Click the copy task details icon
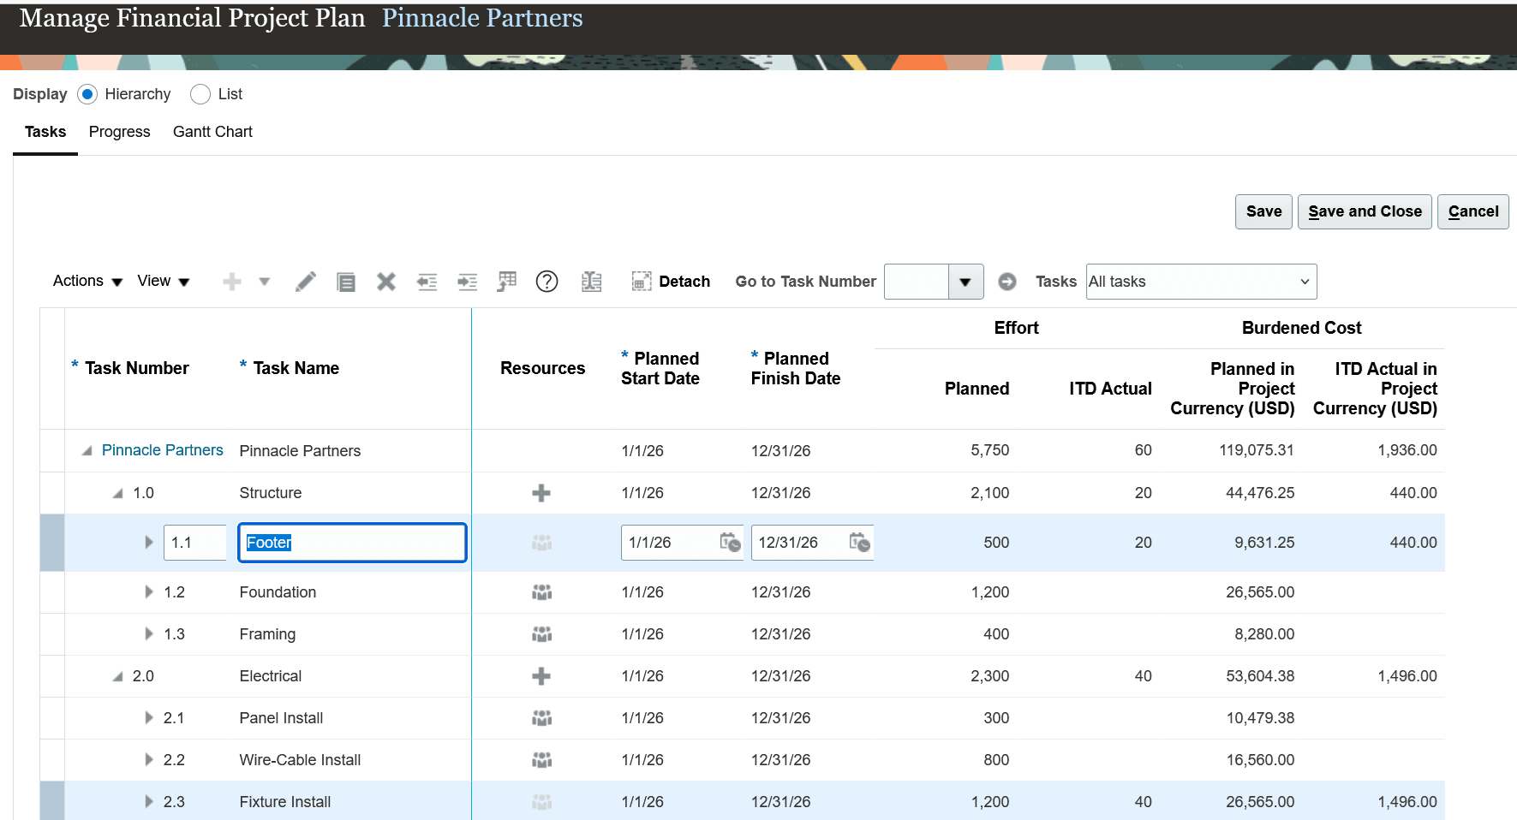 pos(346,281)
